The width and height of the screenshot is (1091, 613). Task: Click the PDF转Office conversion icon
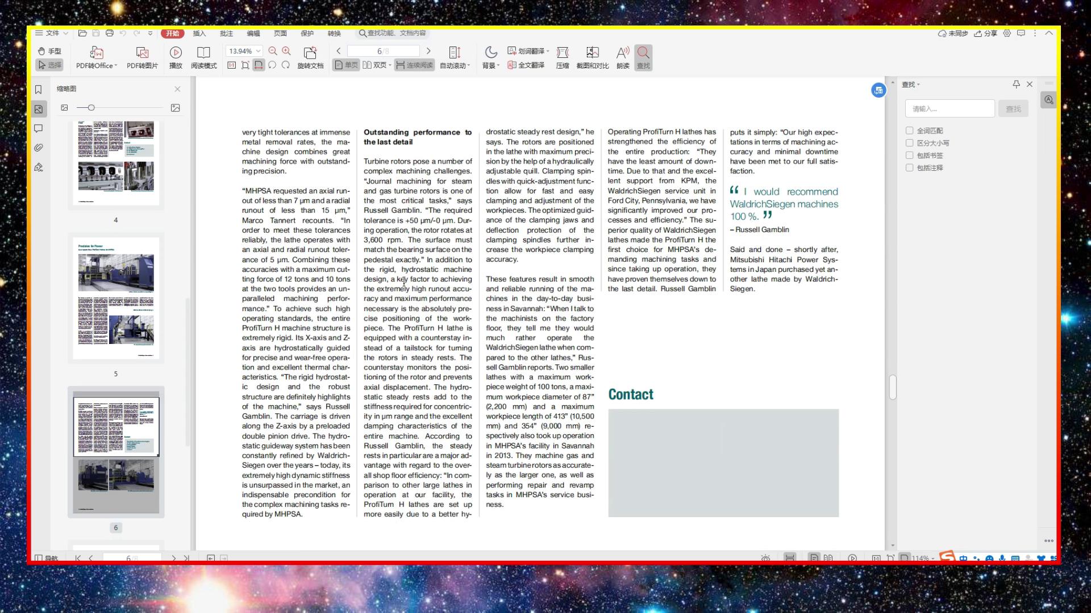[x=97, y=53]
